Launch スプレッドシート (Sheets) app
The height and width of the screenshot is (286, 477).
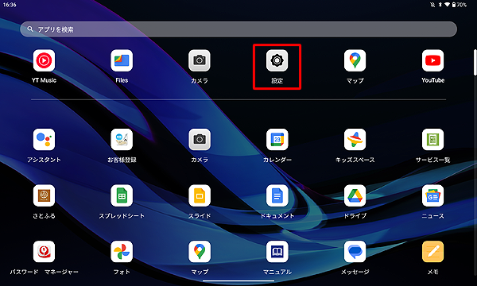tap(122, 195)
